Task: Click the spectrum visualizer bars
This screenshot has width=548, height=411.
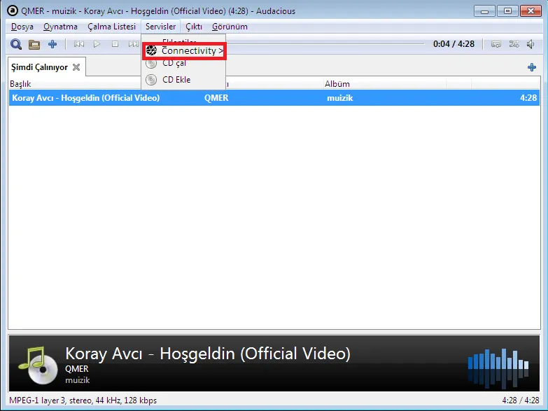Action: coord(498,368)
